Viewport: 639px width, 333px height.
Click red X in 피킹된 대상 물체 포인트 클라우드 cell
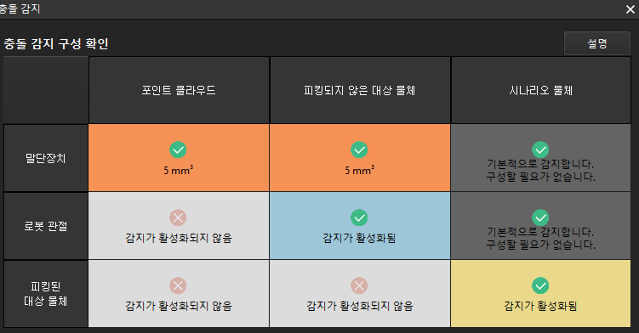point(178,285)
